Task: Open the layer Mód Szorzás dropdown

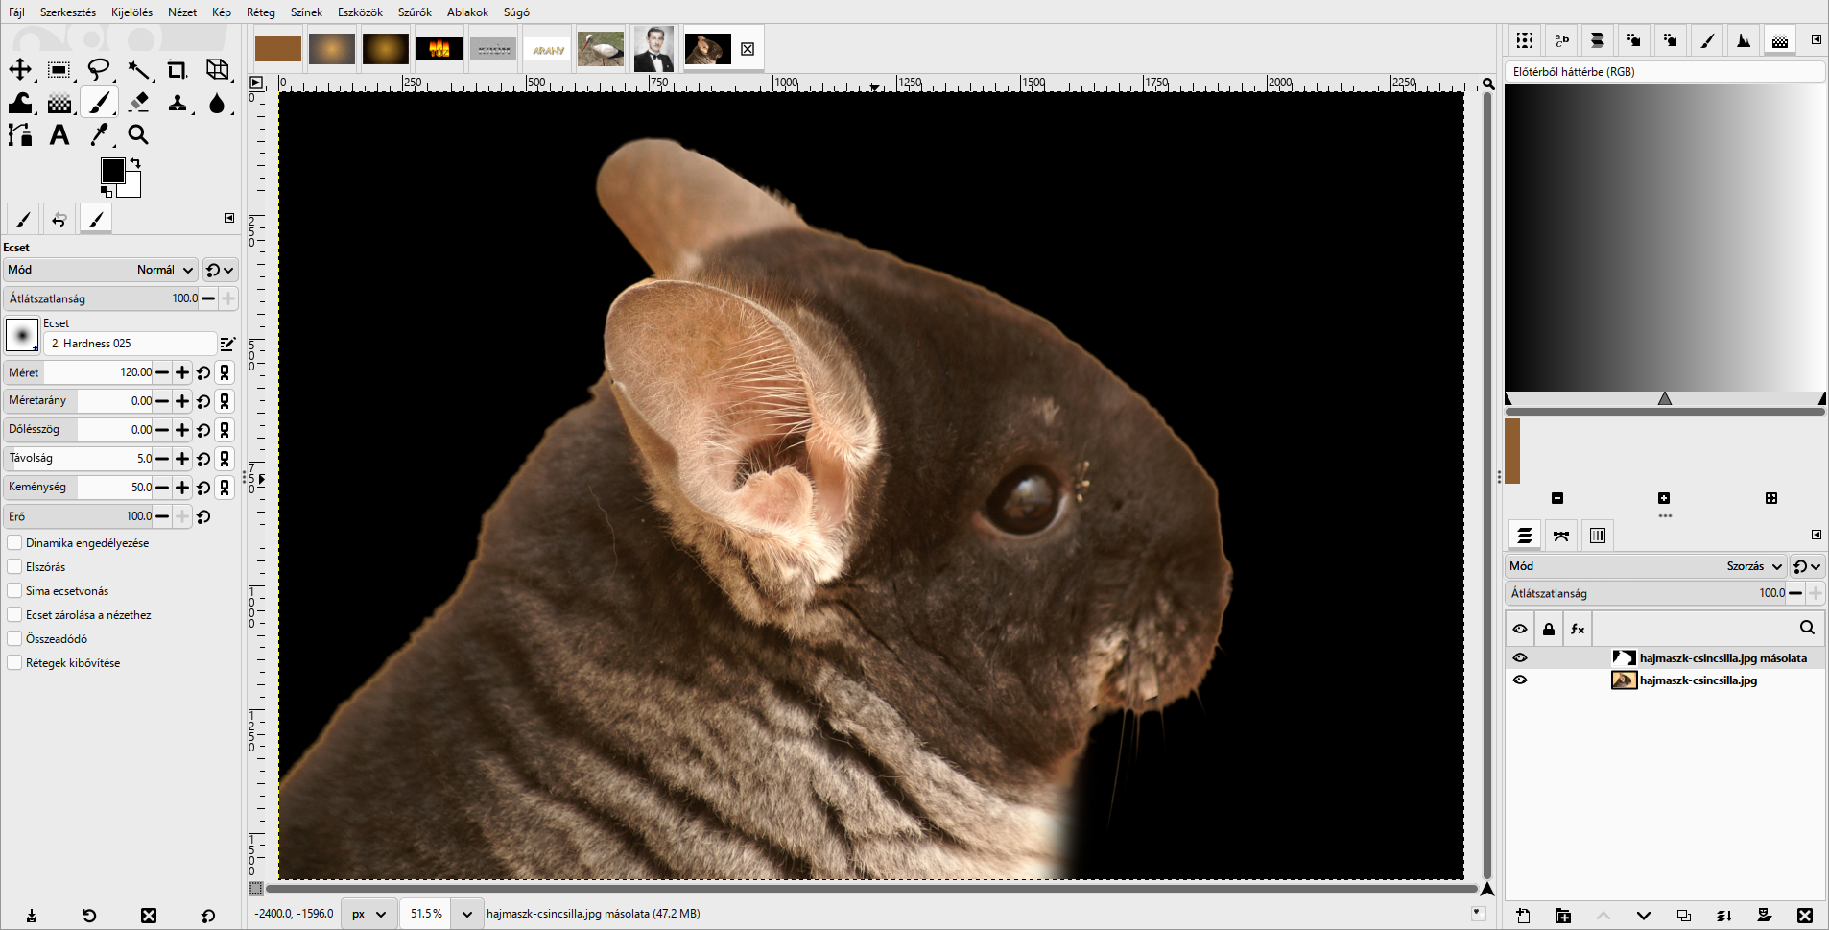Action: click(x=1645, y=566)
